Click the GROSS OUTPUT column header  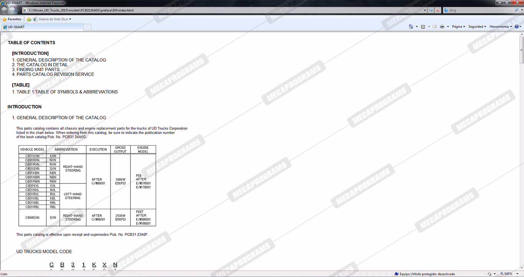tap(120, 149)
